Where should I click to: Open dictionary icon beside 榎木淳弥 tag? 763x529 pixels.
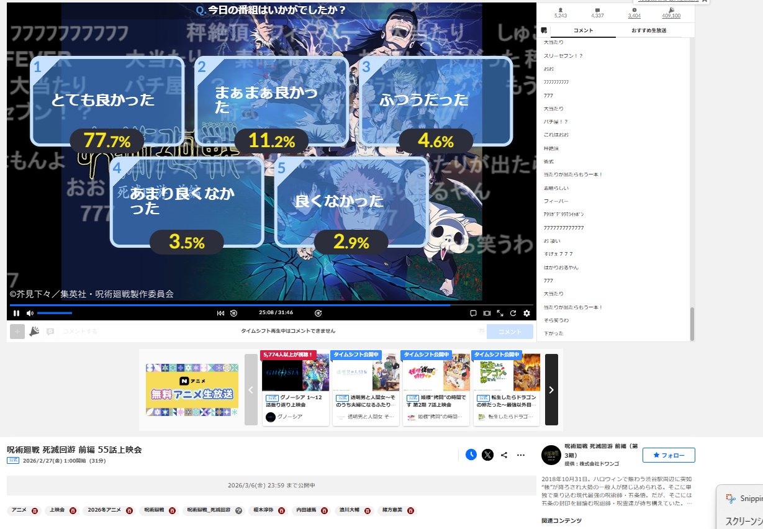[281, 510]
